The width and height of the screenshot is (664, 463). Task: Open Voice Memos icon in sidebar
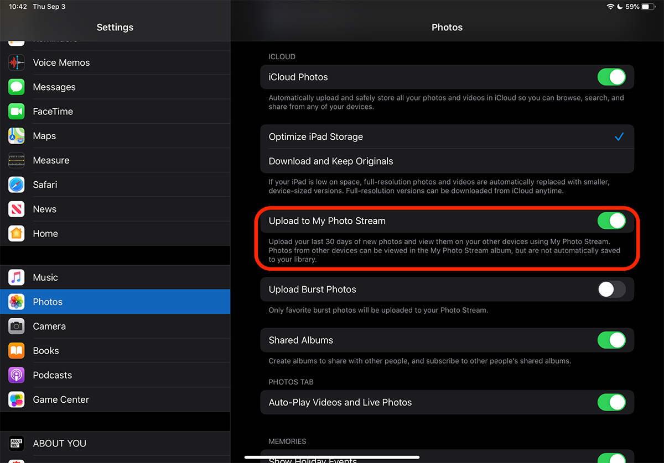tap(17, 62)
